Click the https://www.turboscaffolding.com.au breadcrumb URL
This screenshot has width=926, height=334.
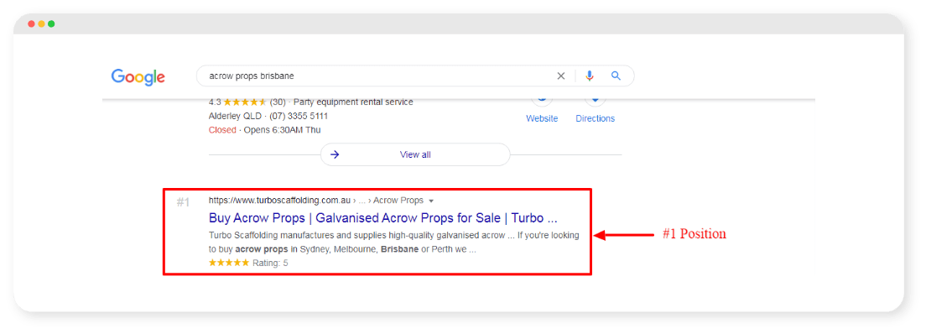click(280, 201)
